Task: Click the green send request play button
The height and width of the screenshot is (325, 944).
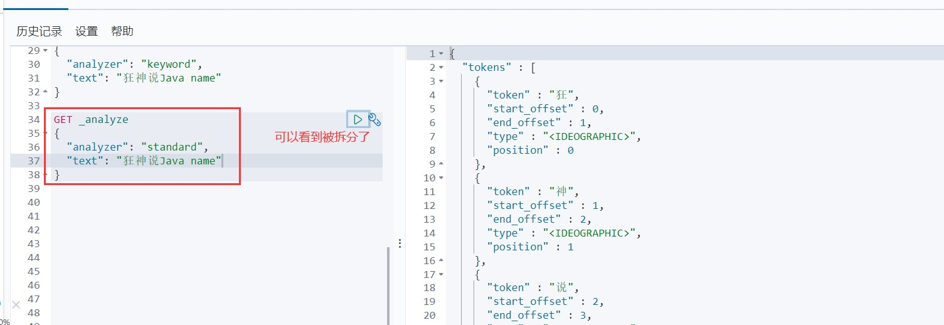Action: tap(358, 119)
